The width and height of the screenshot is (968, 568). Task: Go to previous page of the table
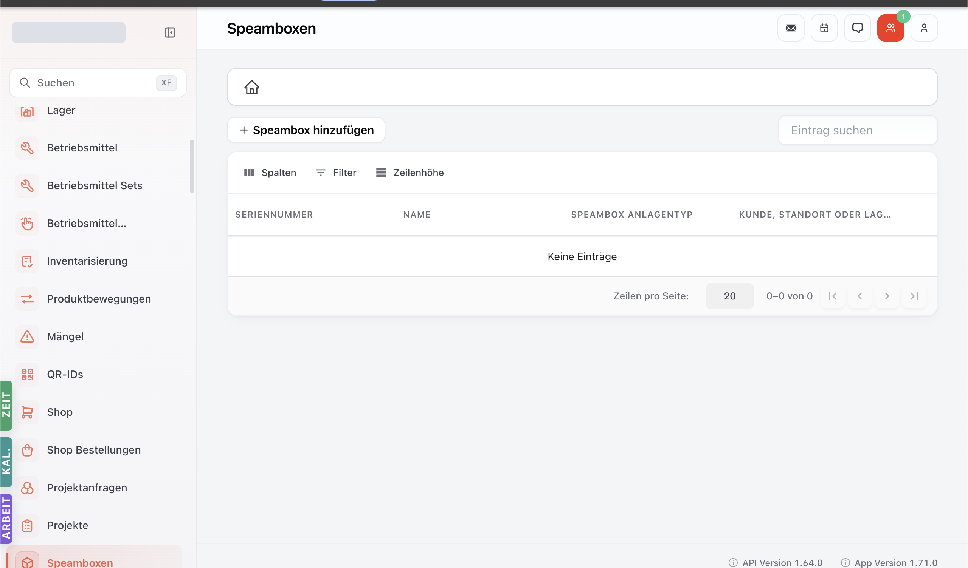point(860,296)
